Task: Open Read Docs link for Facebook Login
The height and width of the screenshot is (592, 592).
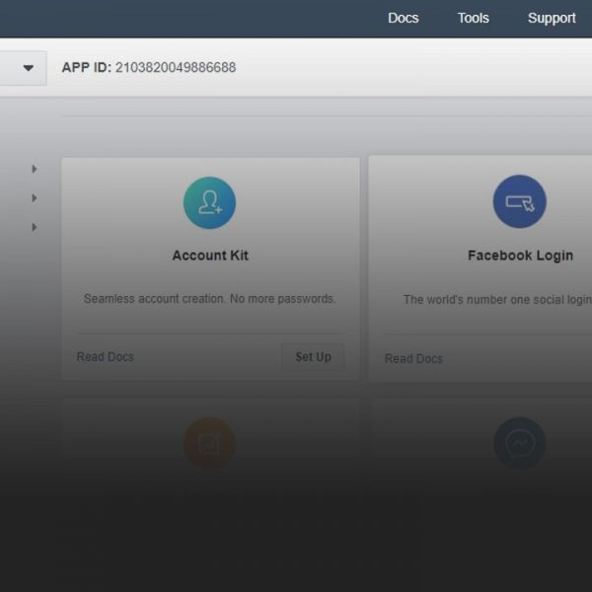Action: click(x=413, y=358)
